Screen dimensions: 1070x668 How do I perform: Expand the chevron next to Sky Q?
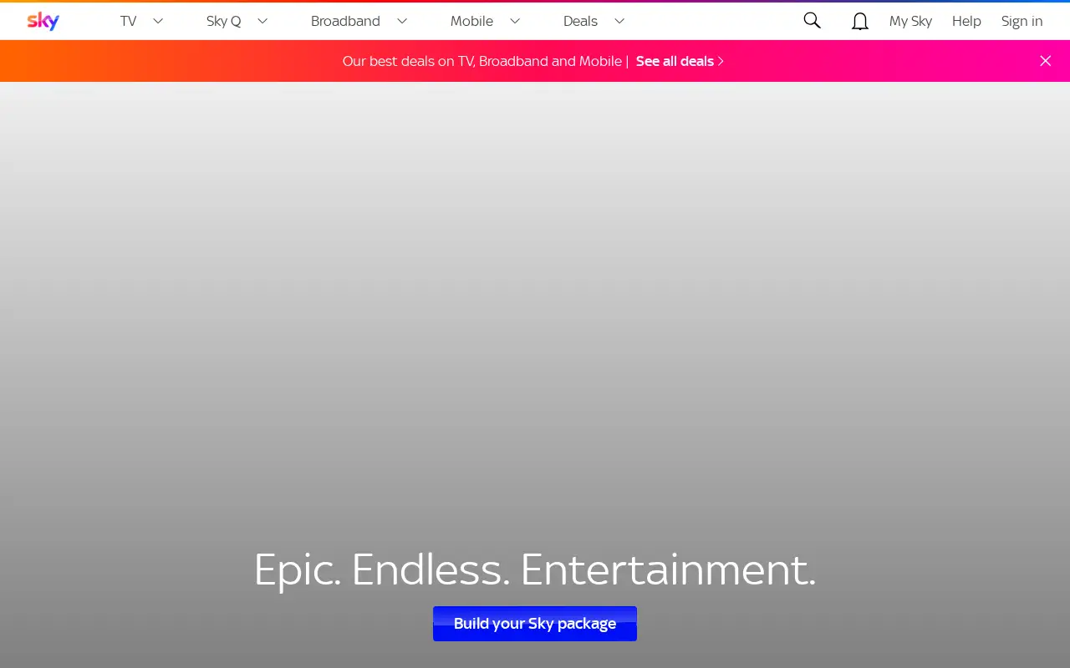pyautogui.click(x=262, y=21)
